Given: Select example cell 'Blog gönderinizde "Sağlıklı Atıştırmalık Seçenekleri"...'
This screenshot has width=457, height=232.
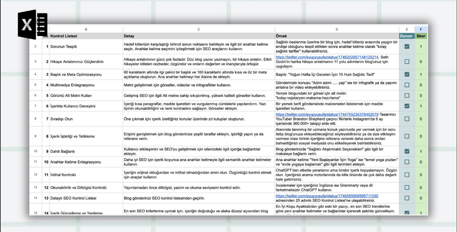Looking at the screenshot, I should 337,151.
